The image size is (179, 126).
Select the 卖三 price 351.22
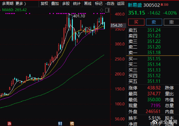click(x=154, y=41)
